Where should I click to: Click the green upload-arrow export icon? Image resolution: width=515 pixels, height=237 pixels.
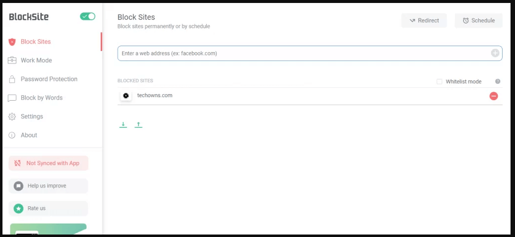click(138, 125)
